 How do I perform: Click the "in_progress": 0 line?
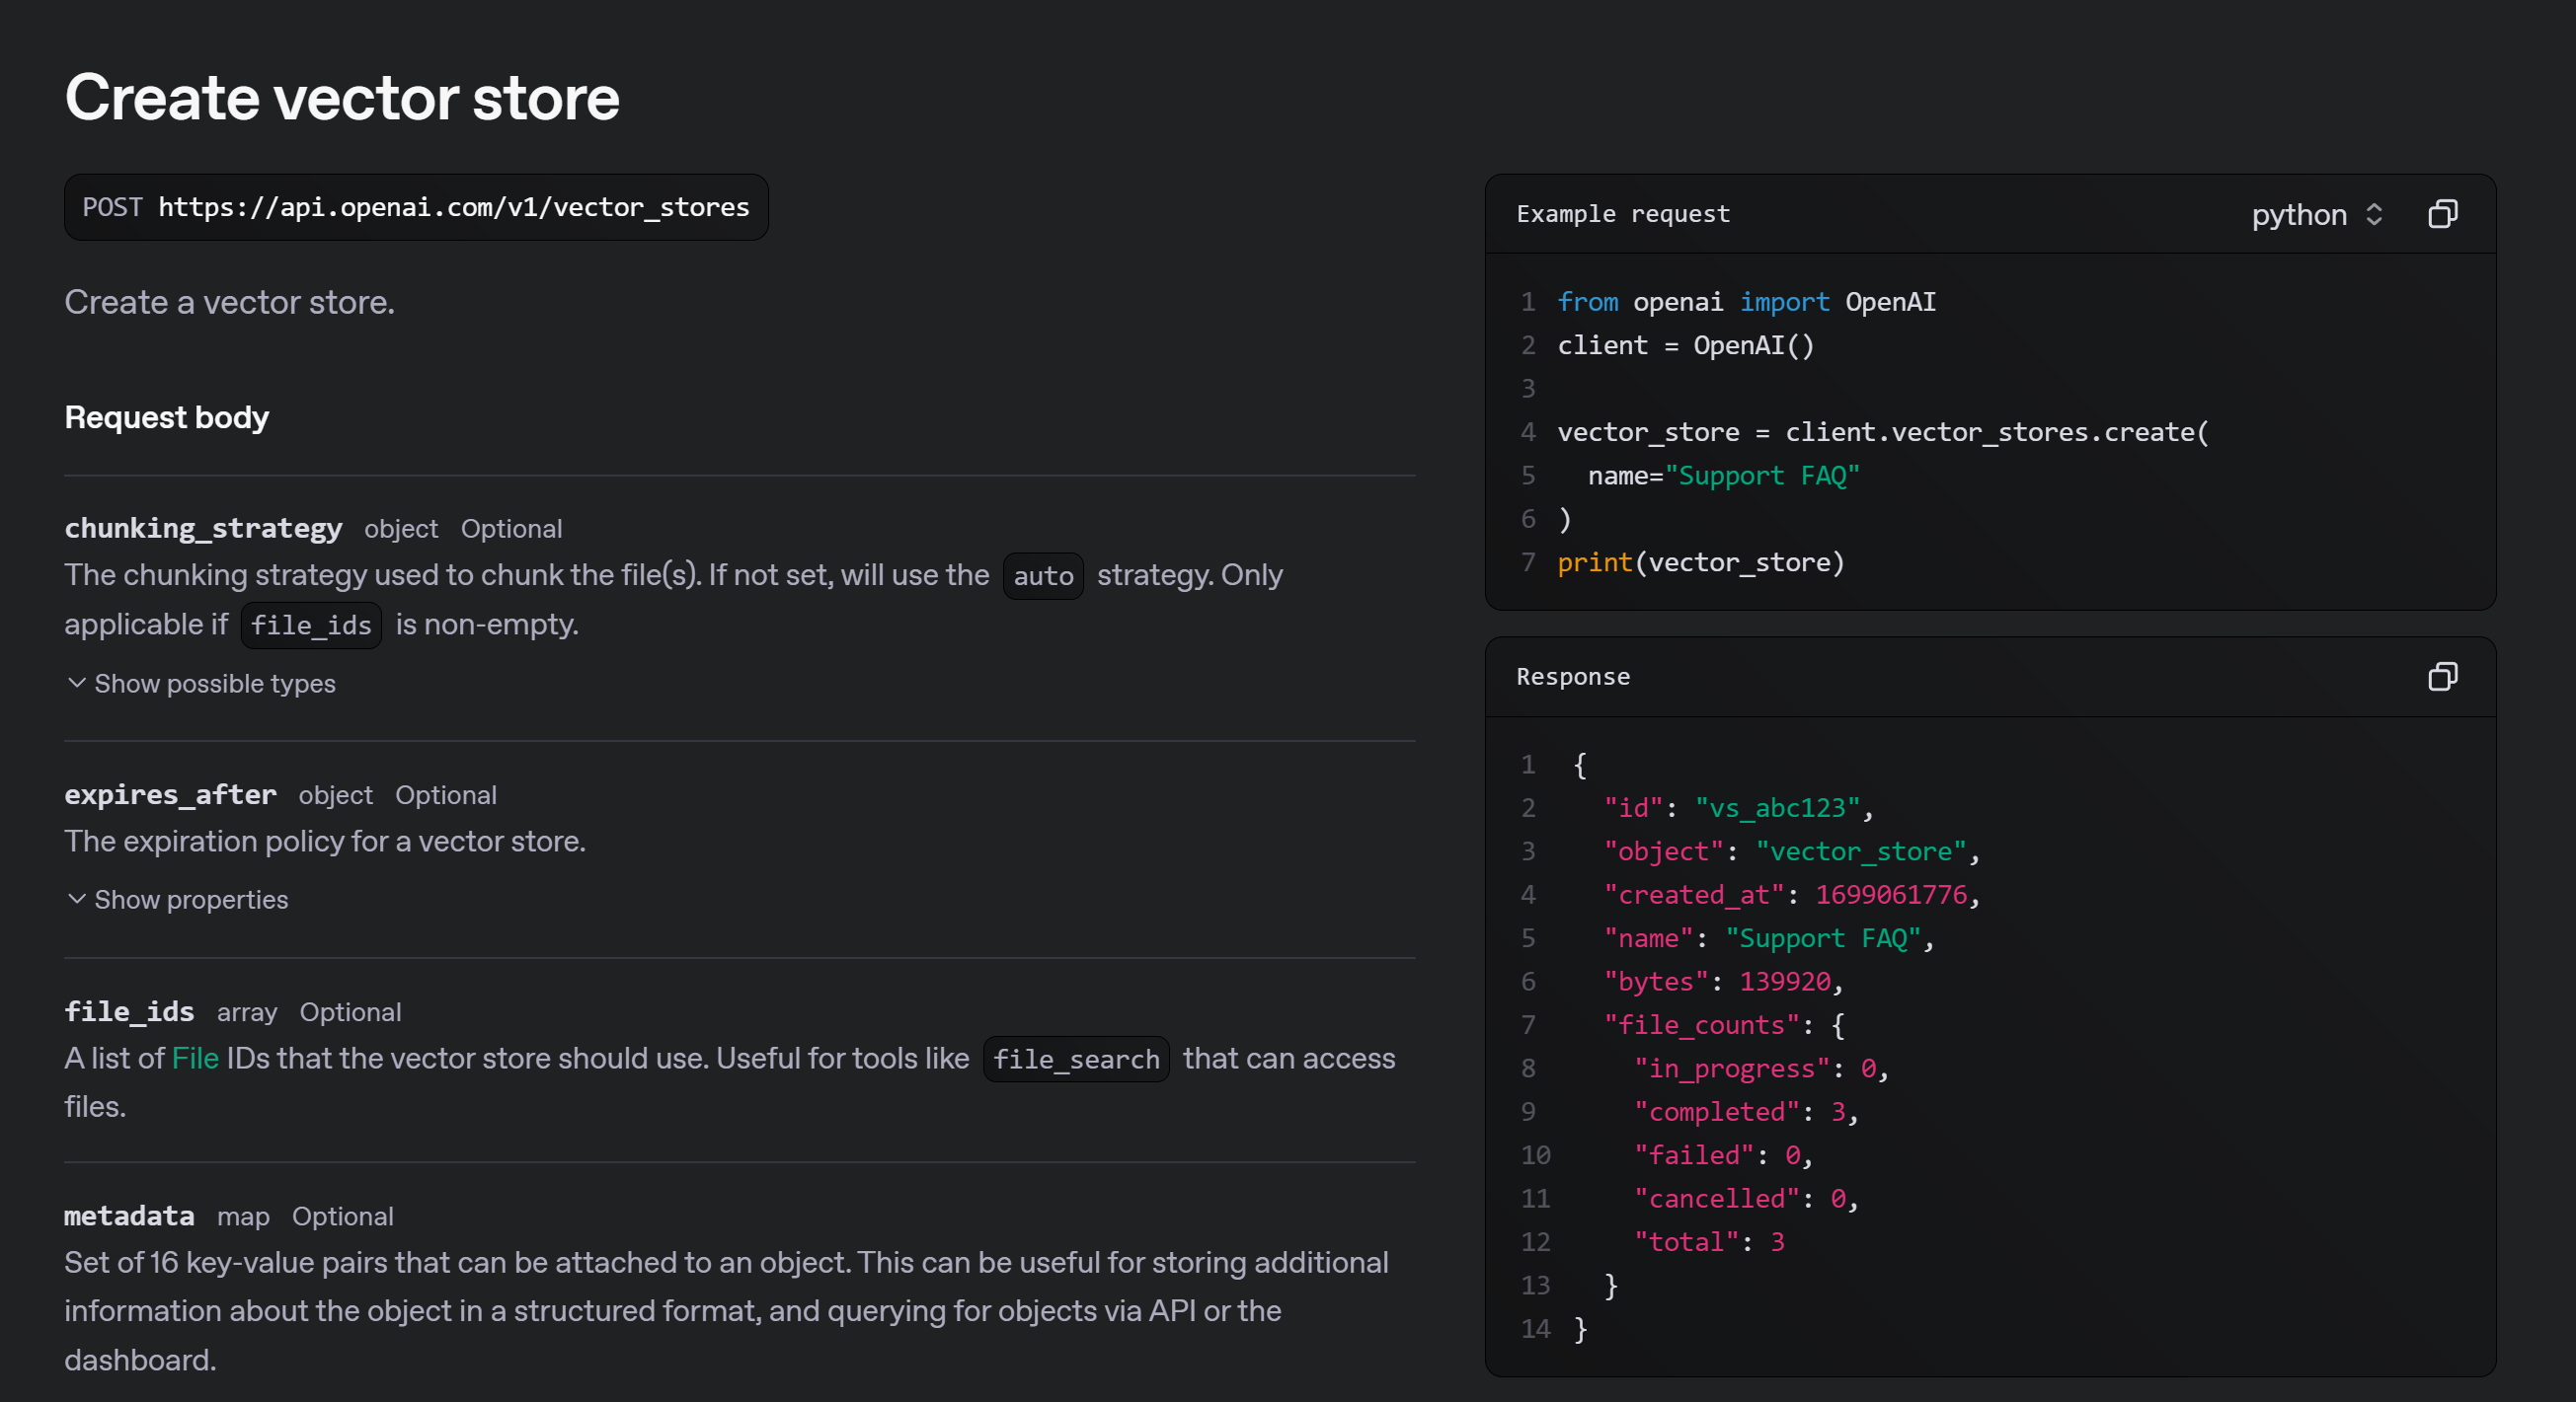1760,1069
